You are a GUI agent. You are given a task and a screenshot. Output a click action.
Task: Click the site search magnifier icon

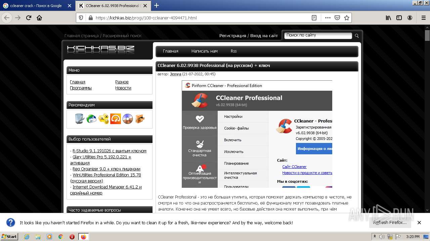click(357, 35)
